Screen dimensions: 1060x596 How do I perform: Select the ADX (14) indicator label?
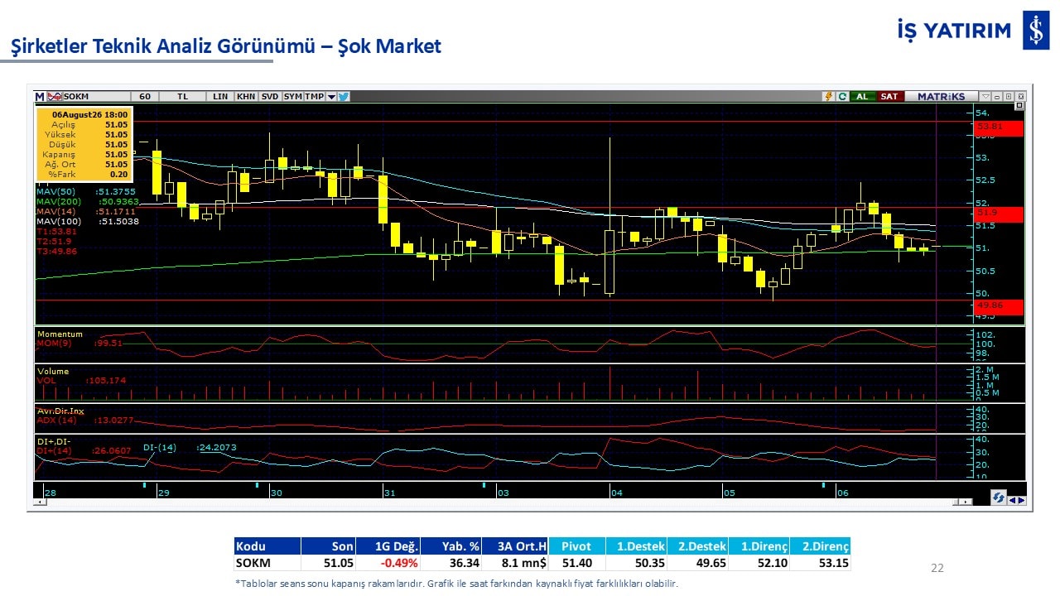(57, 420)
